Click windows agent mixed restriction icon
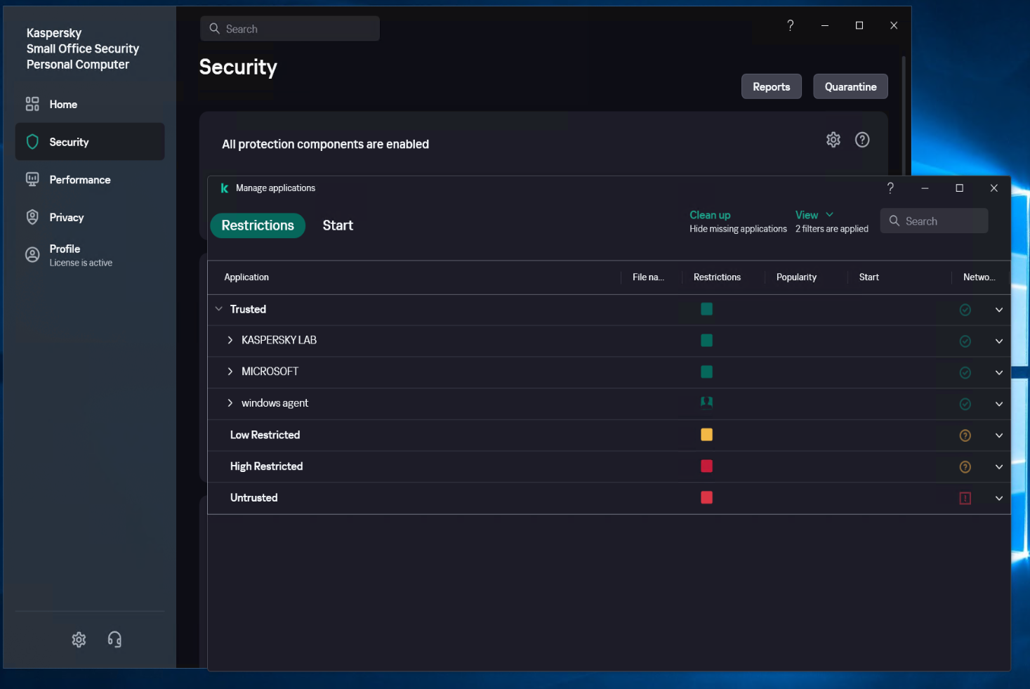Image resolution: width=1030 pixels, height=689 pixels. point(706,402)
